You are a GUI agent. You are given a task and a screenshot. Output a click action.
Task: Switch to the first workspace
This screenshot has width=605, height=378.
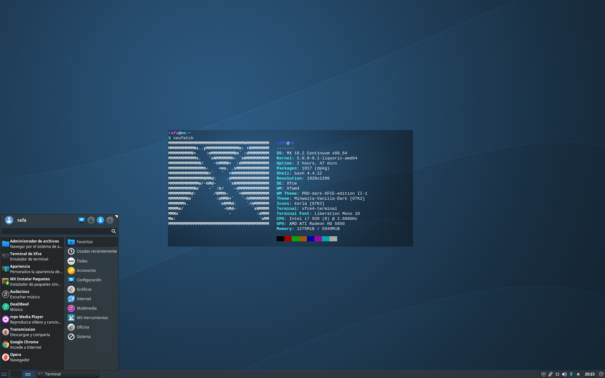(x=16, y=374)
